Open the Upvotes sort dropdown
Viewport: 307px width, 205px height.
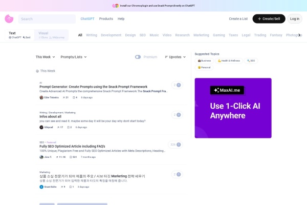175,57
